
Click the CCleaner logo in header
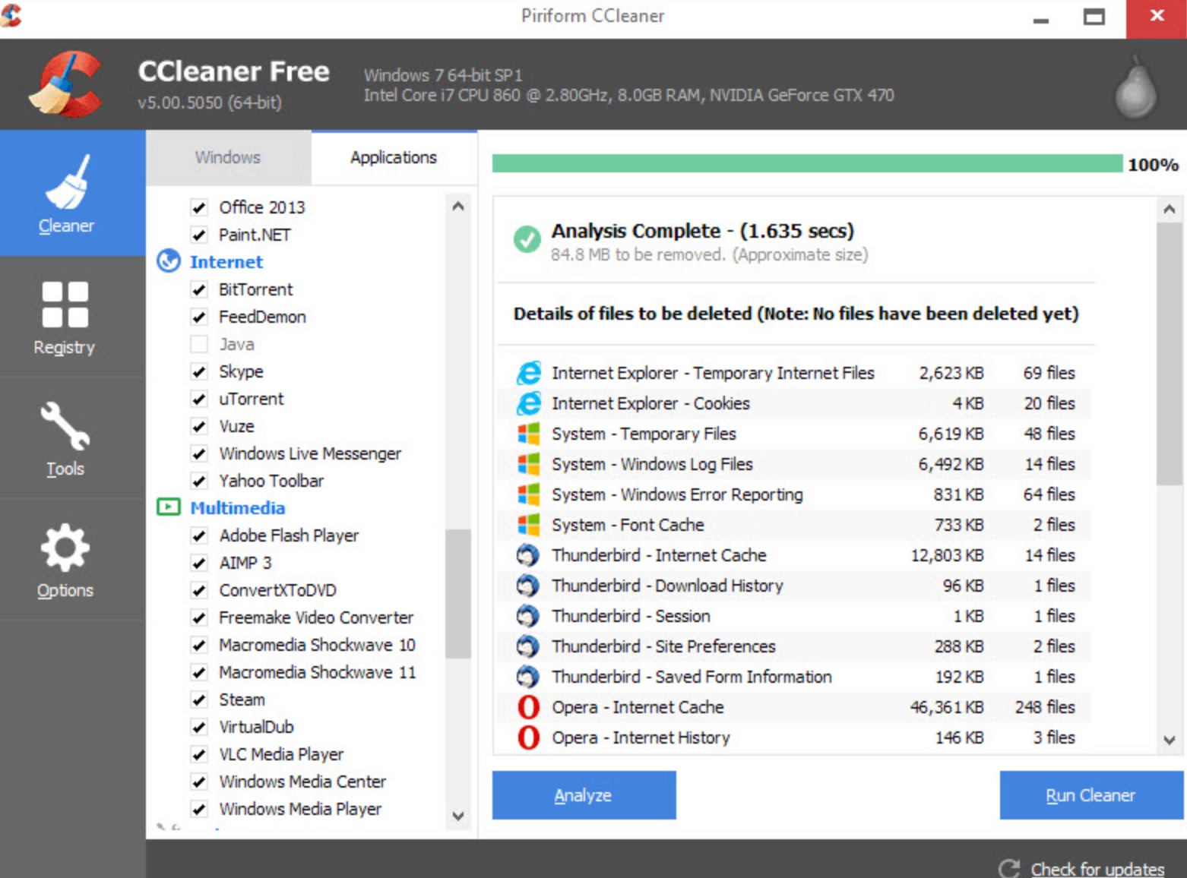[65, 84]
